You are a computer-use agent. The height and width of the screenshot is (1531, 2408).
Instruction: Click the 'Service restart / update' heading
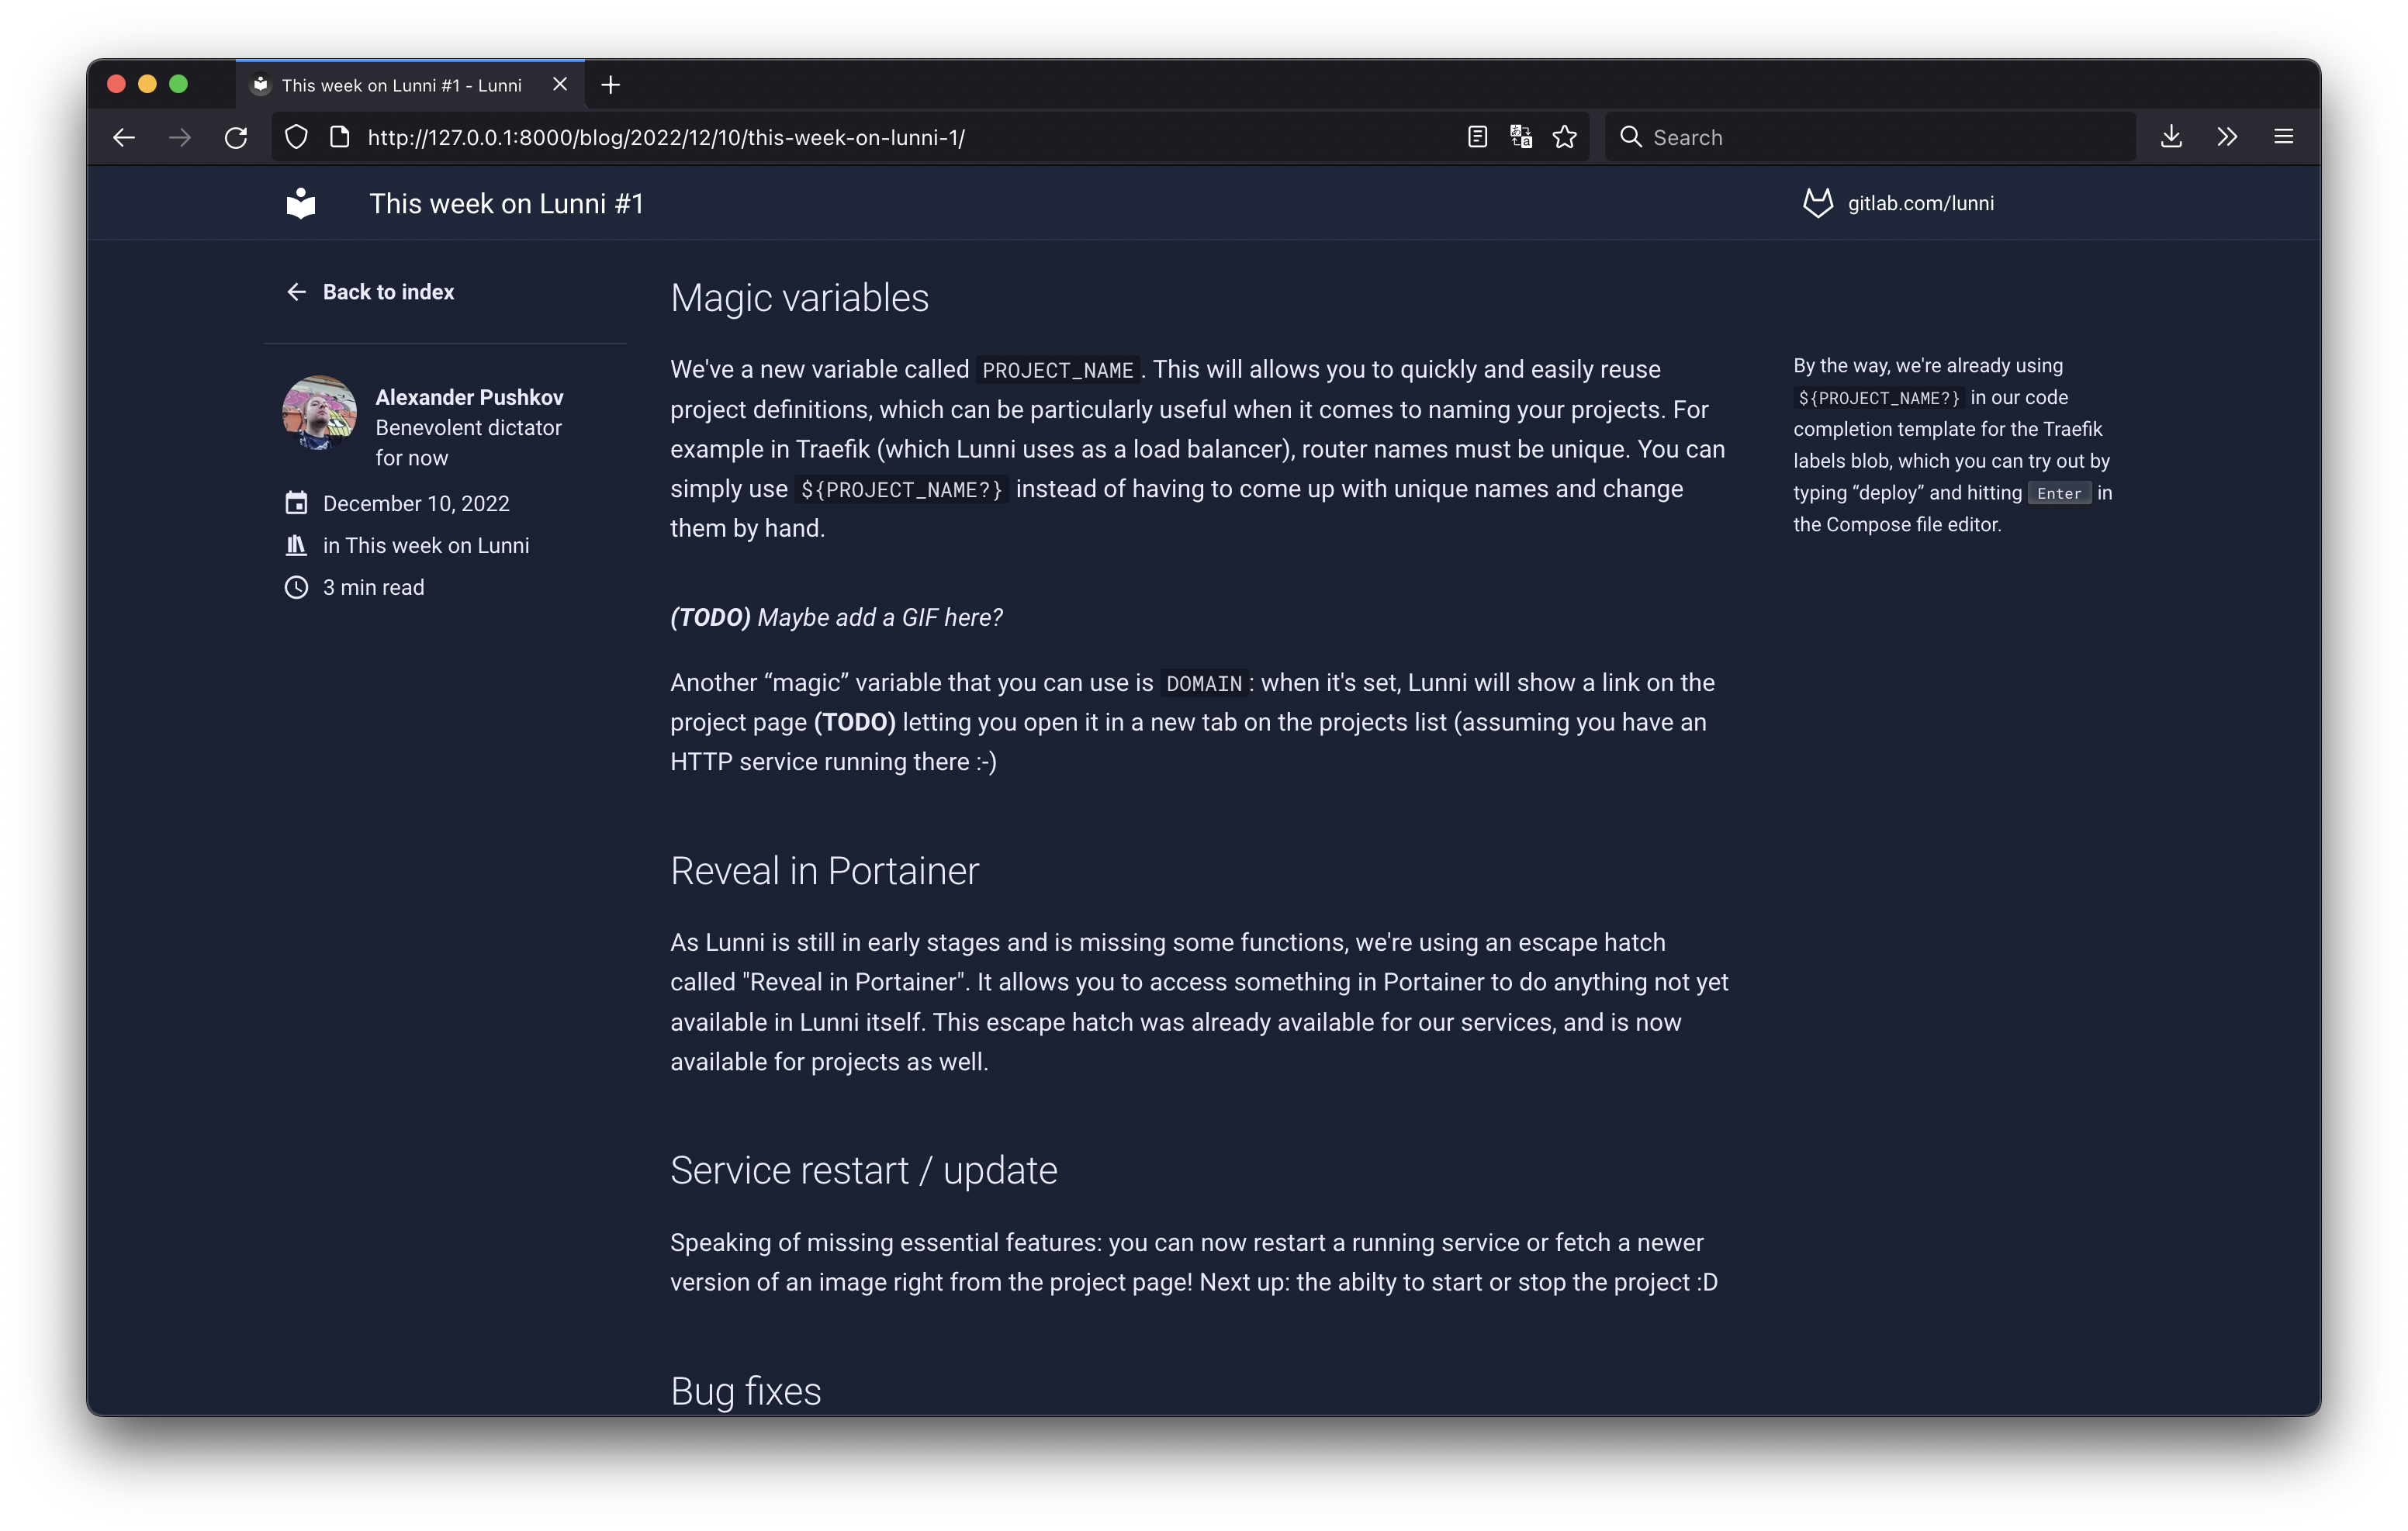pyautogui.click(x=863, y=1170)
